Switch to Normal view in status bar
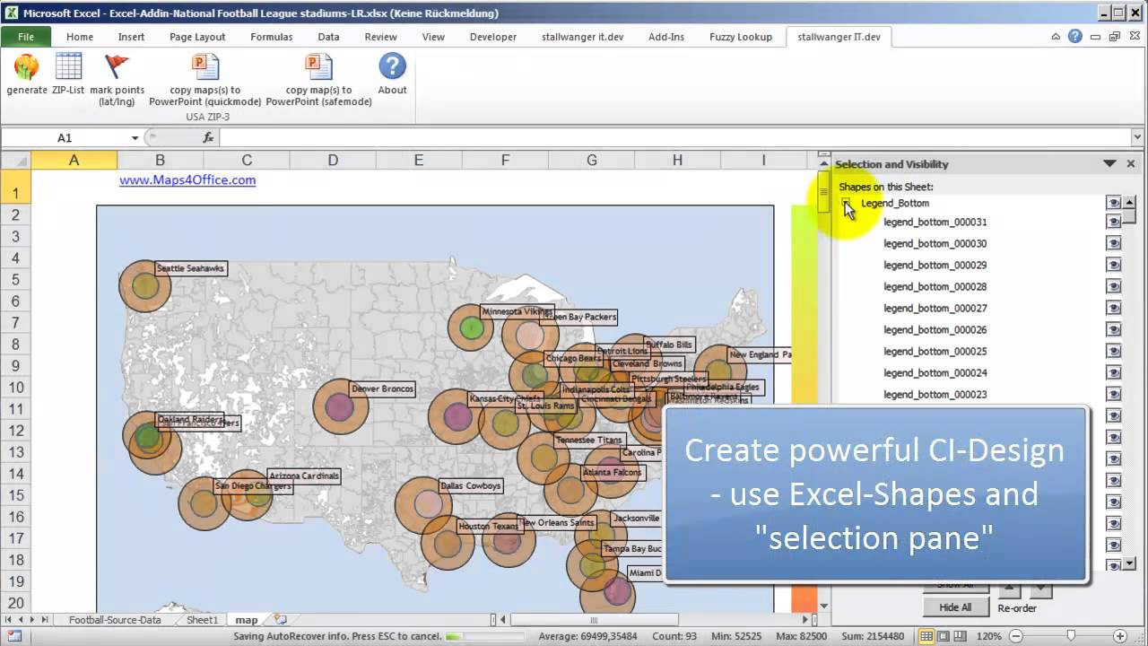Screen dimensions: 1148x646 pos(927,635)
